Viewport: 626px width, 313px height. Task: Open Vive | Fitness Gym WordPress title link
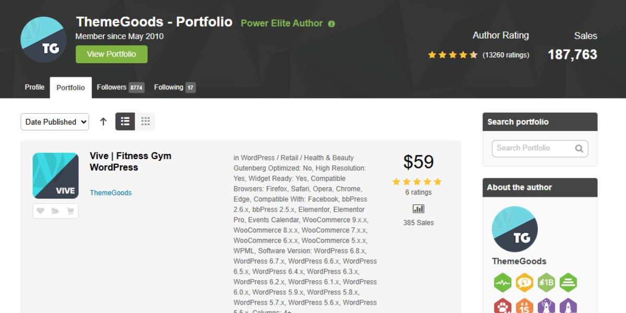click(130, 162)
